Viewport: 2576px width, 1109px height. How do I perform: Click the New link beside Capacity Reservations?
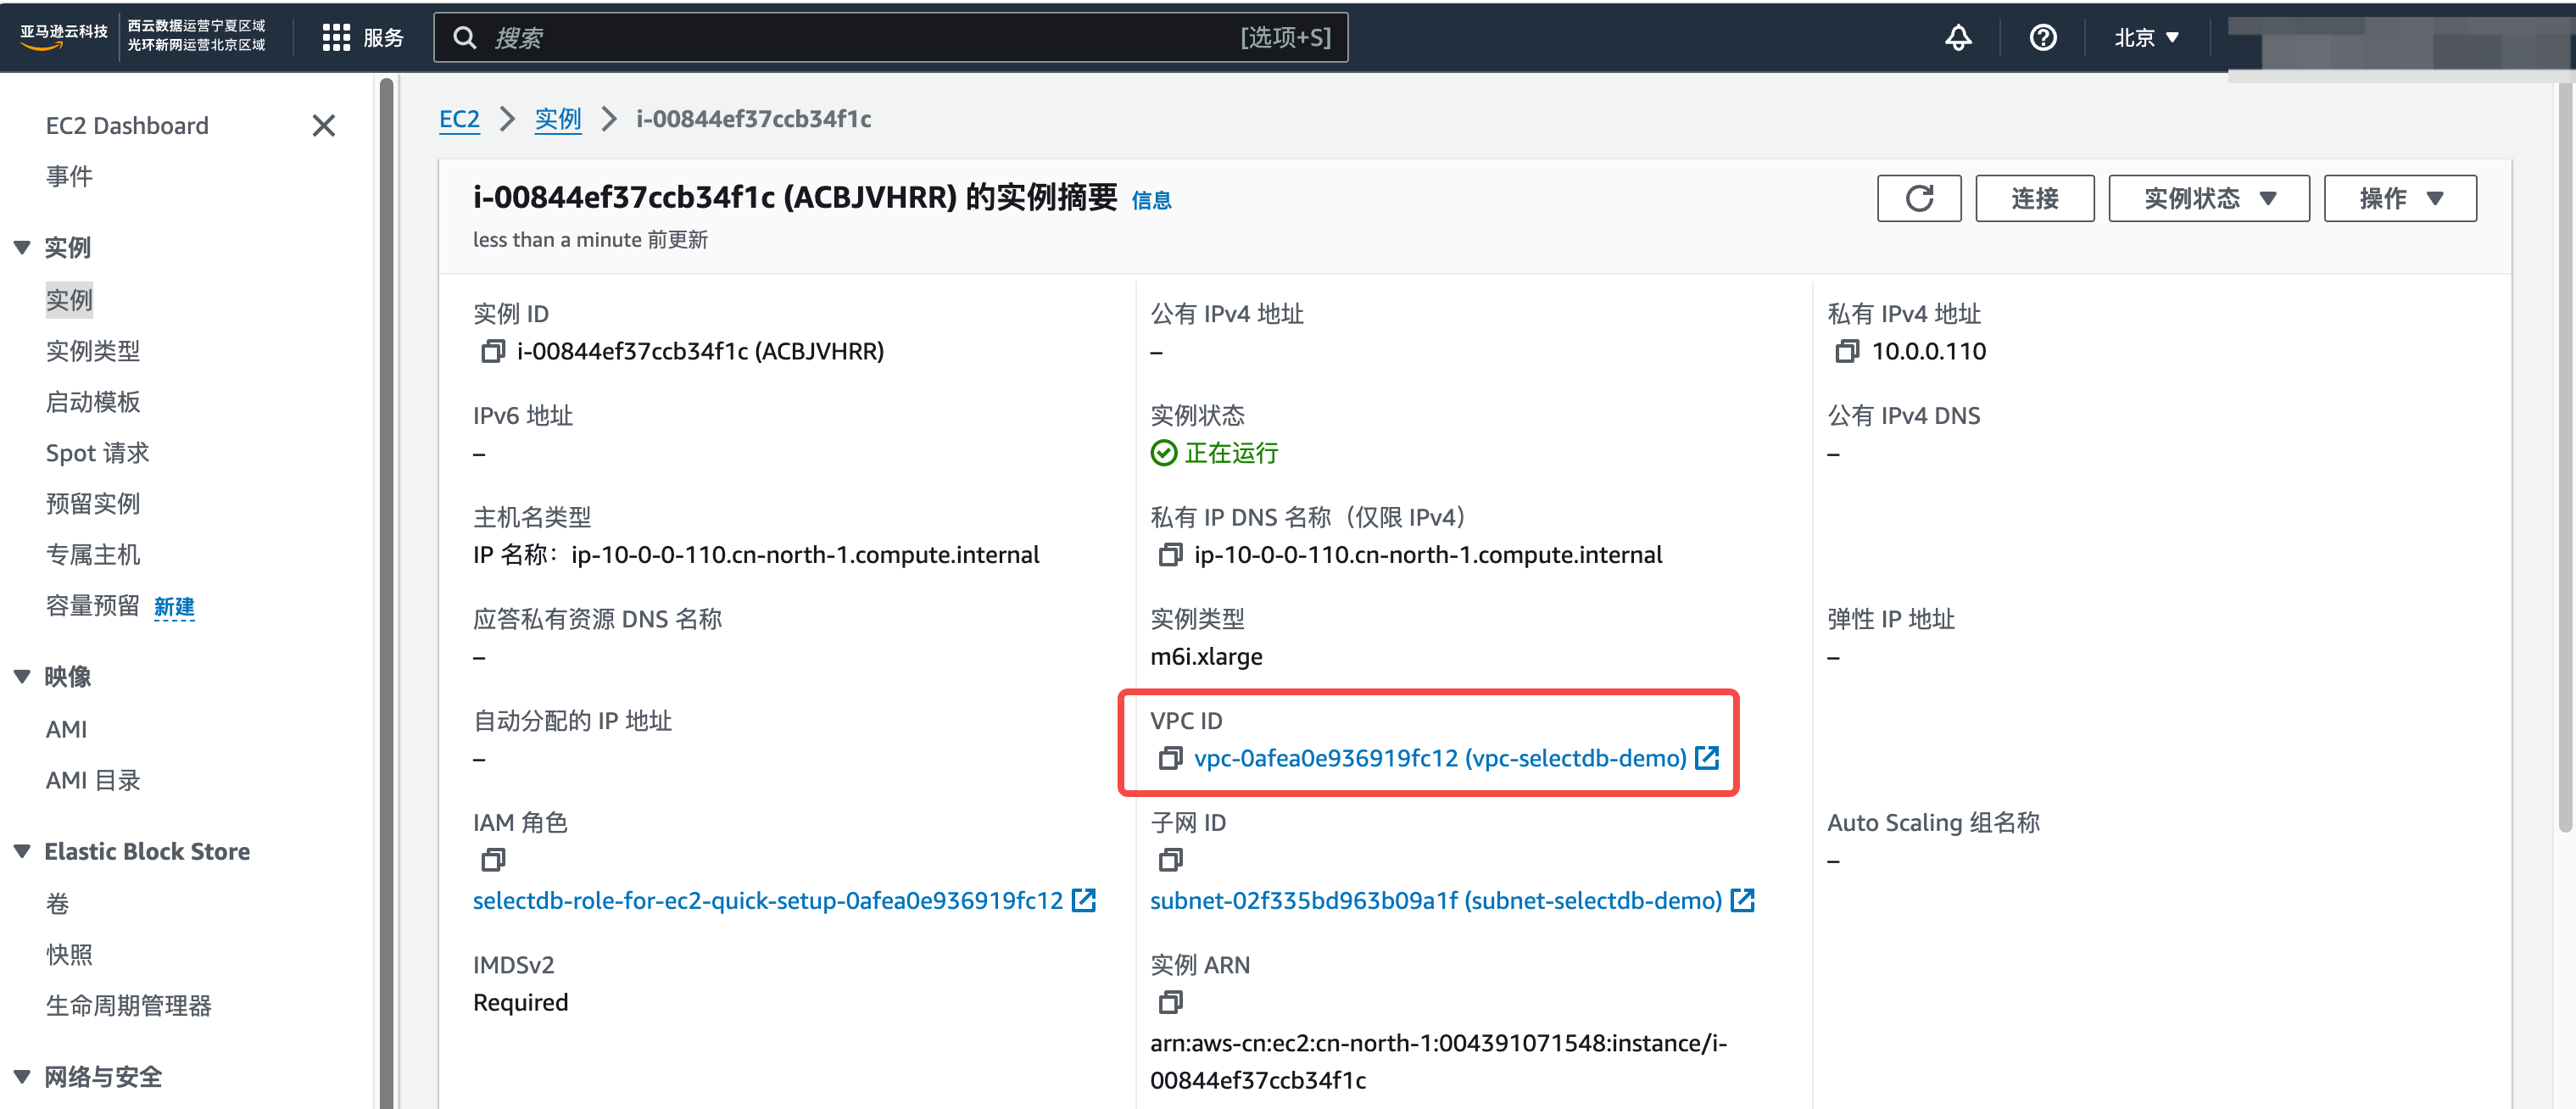[x=174, y=607]
